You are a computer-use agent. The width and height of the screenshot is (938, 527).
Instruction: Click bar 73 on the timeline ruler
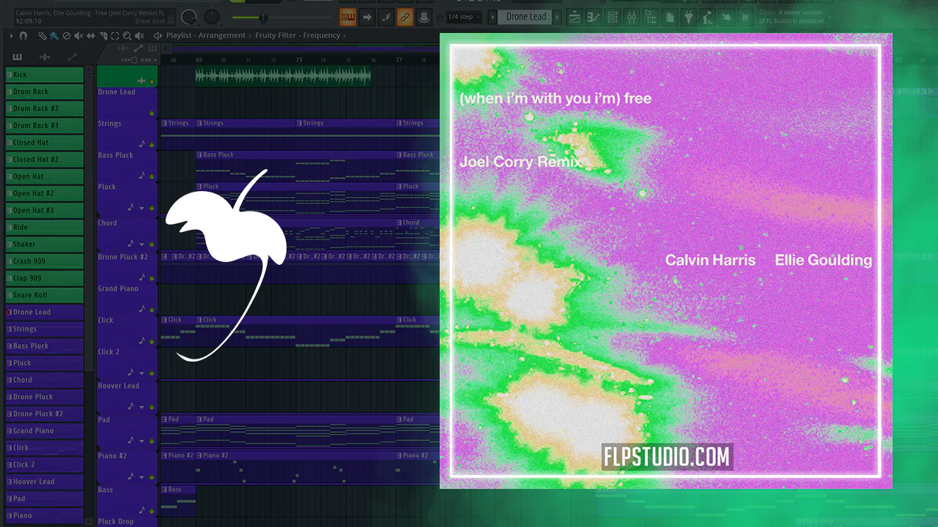(299, 60)
